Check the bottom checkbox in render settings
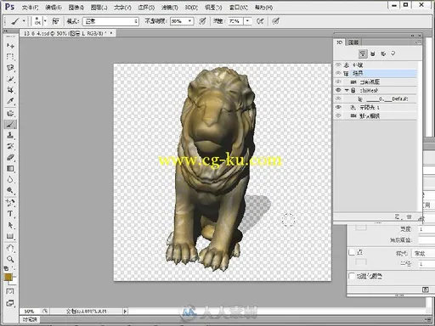 point(352,276)
